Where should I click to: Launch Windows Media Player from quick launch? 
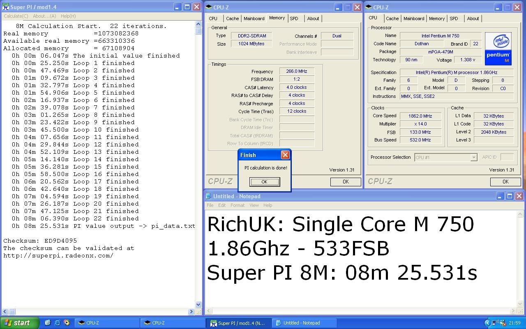67,323
